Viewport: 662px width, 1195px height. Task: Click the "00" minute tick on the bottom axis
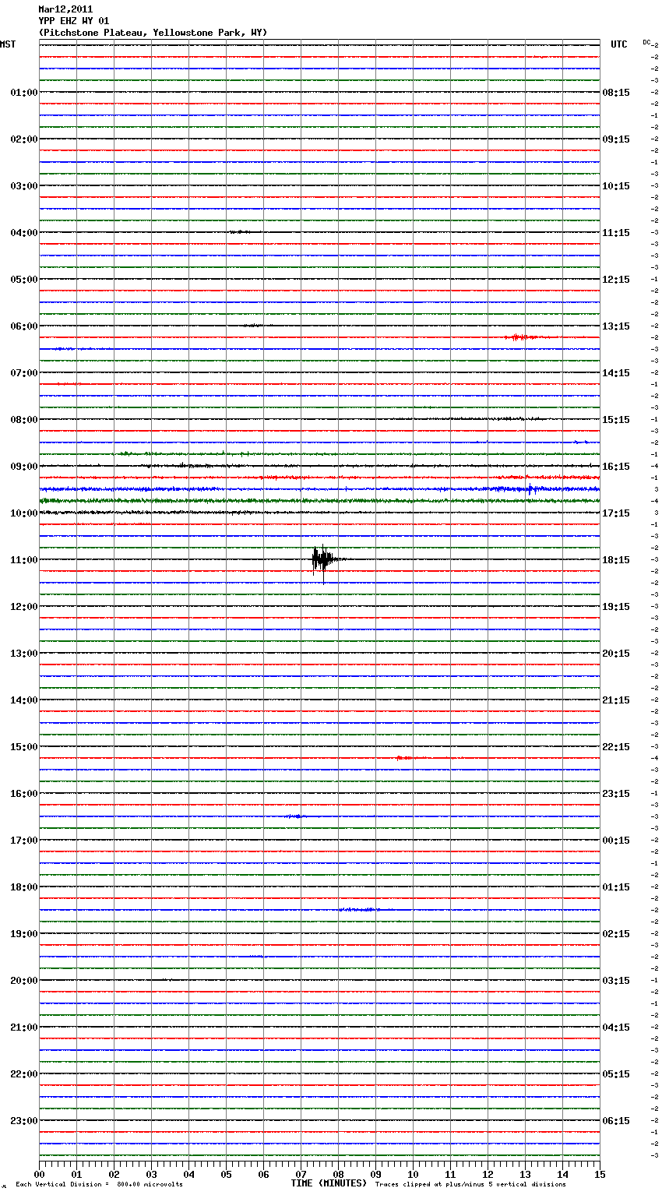pos(39,1174)
